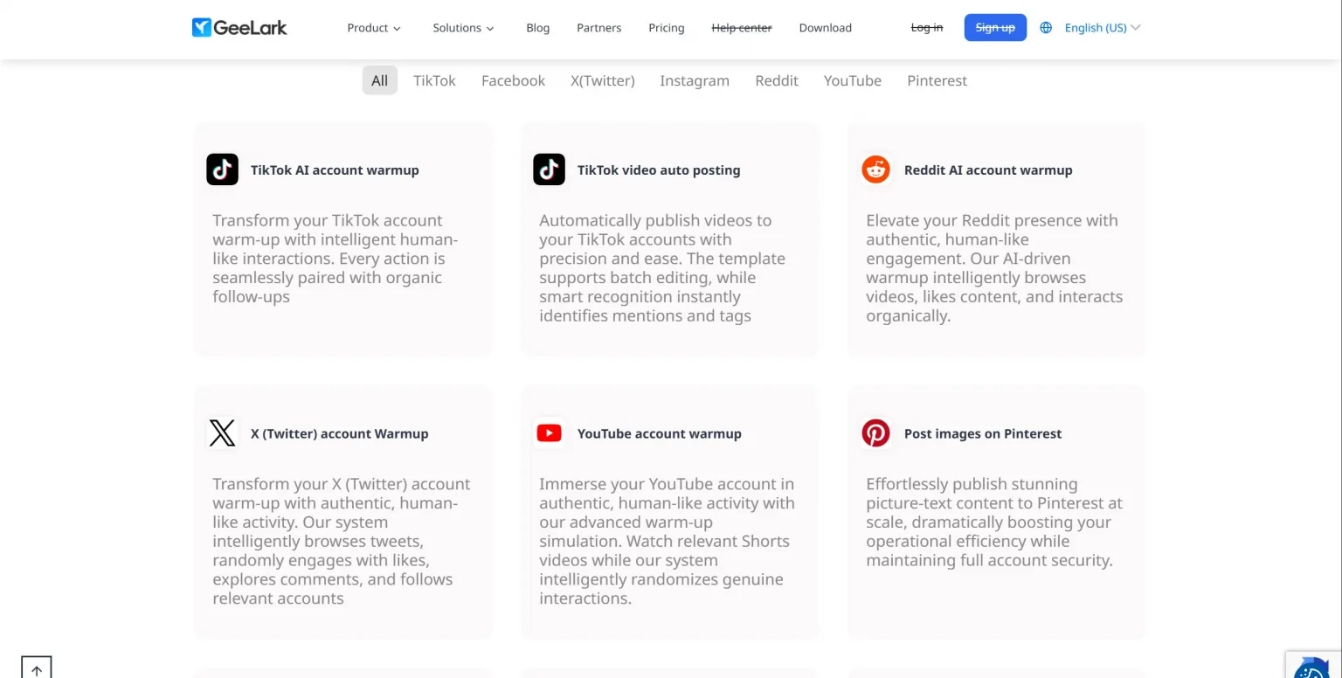The image size is (1342, 678).
Task: Click the Reddit icon on AI warmup card
Action: tap(875, 169)
